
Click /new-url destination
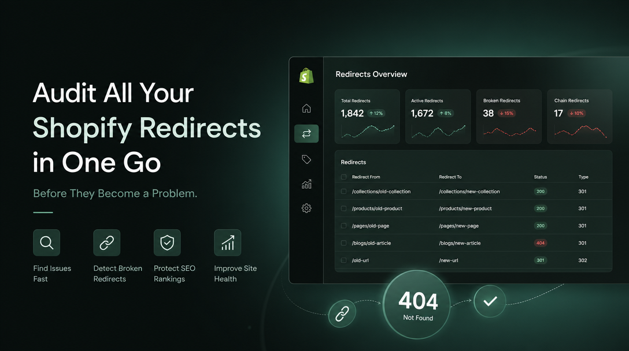click(449, 260)
